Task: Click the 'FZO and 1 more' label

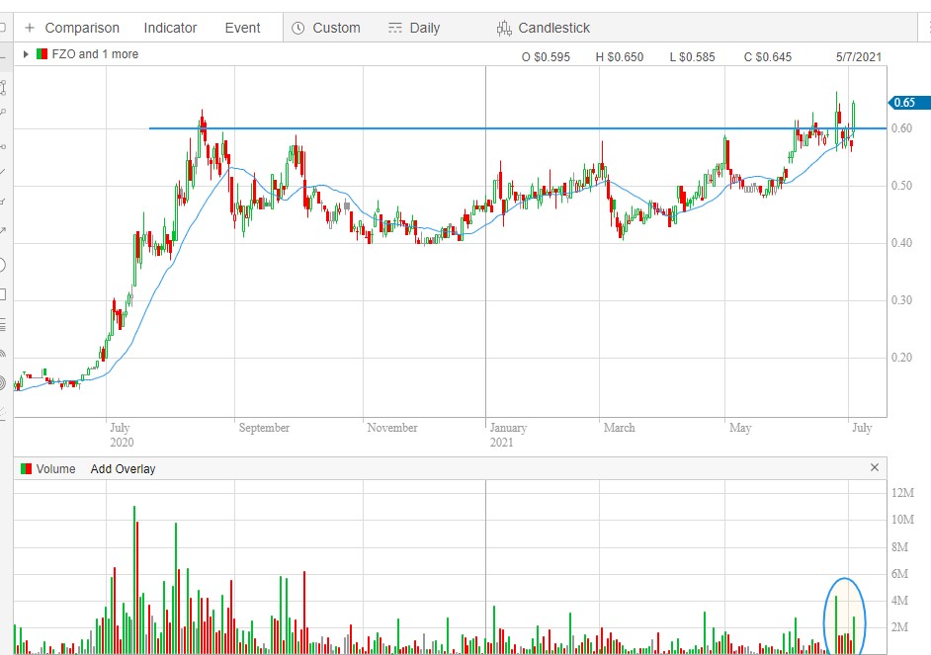Action: tap(95, 54)
